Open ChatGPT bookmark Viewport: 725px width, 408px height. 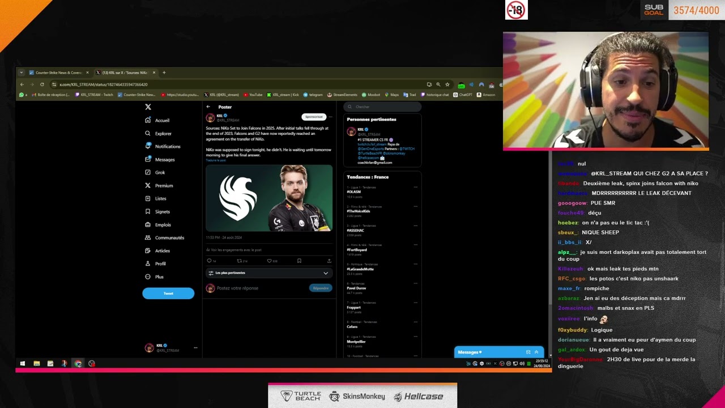click(x=463, y=95)
